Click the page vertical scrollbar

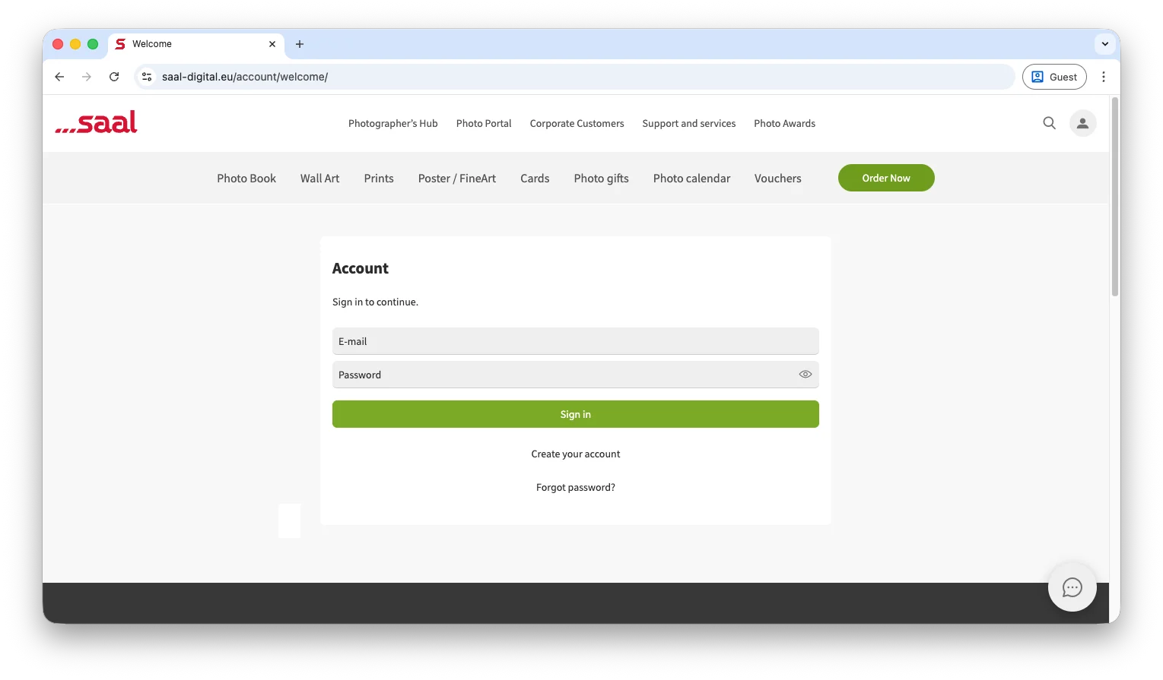tap(1114, 198)
